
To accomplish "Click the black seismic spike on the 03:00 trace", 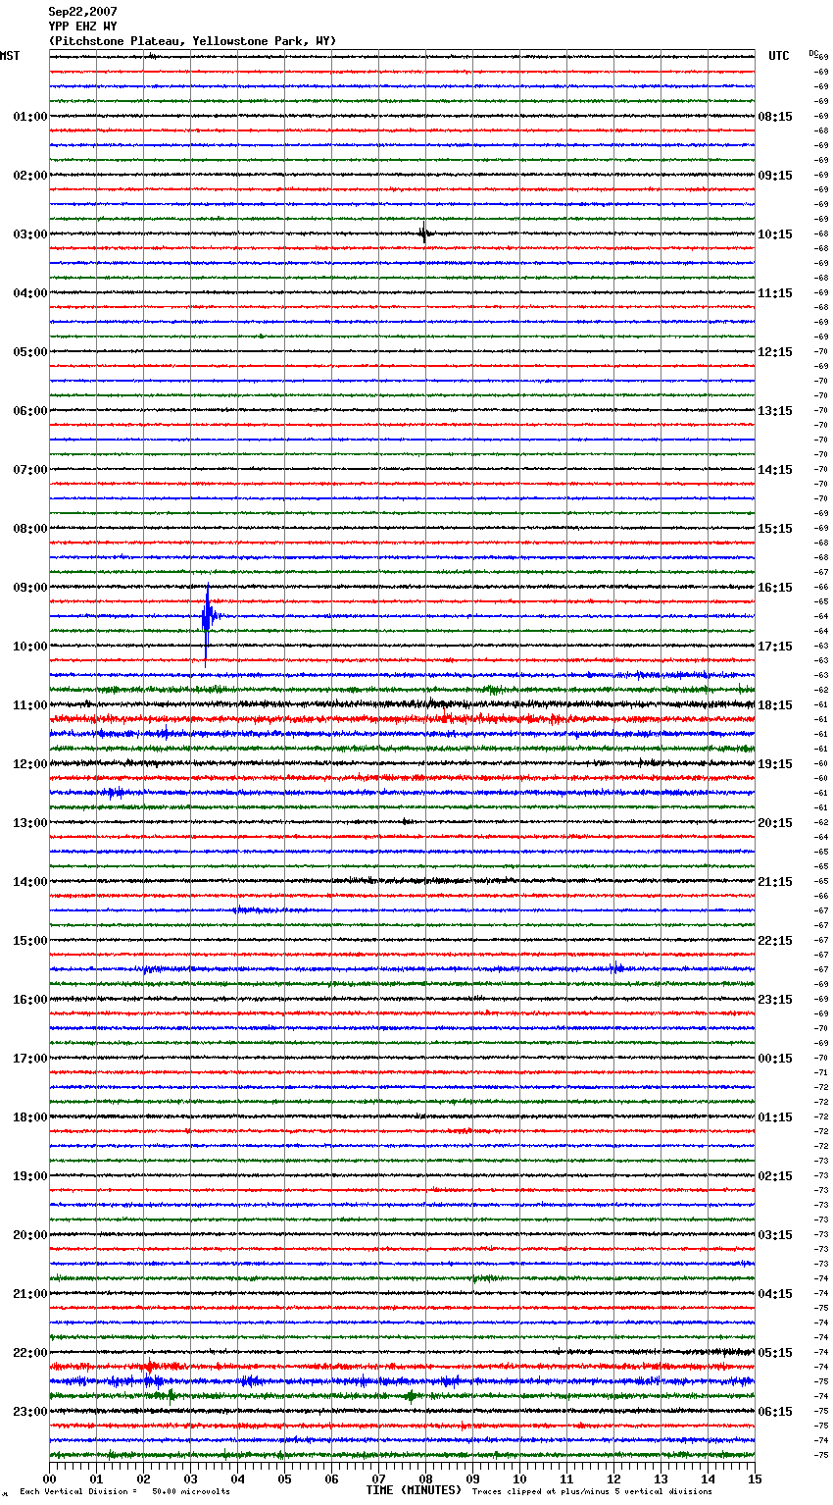I will tap(424, 234).
